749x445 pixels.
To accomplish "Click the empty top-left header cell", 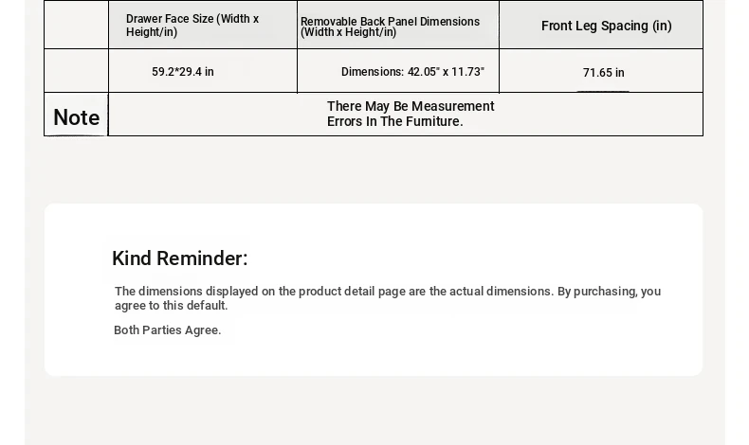I will [x=77, y=25].
